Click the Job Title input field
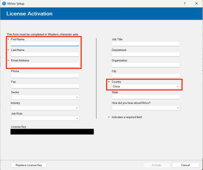This screenshot has height=170, width=203. point(146,44)
